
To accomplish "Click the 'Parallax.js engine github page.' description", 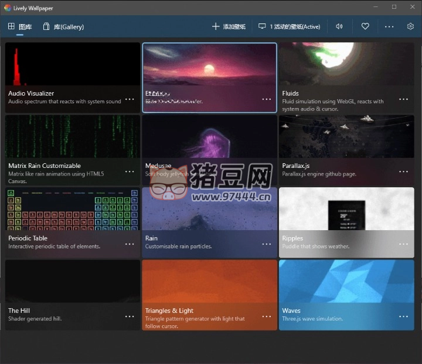I will click(319, 174).
